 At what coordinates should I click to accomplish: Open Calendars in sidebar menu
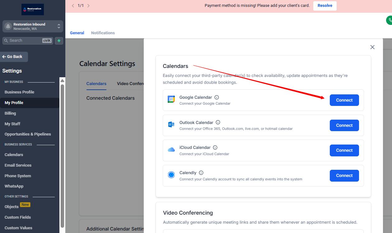(x=14, y=155)
